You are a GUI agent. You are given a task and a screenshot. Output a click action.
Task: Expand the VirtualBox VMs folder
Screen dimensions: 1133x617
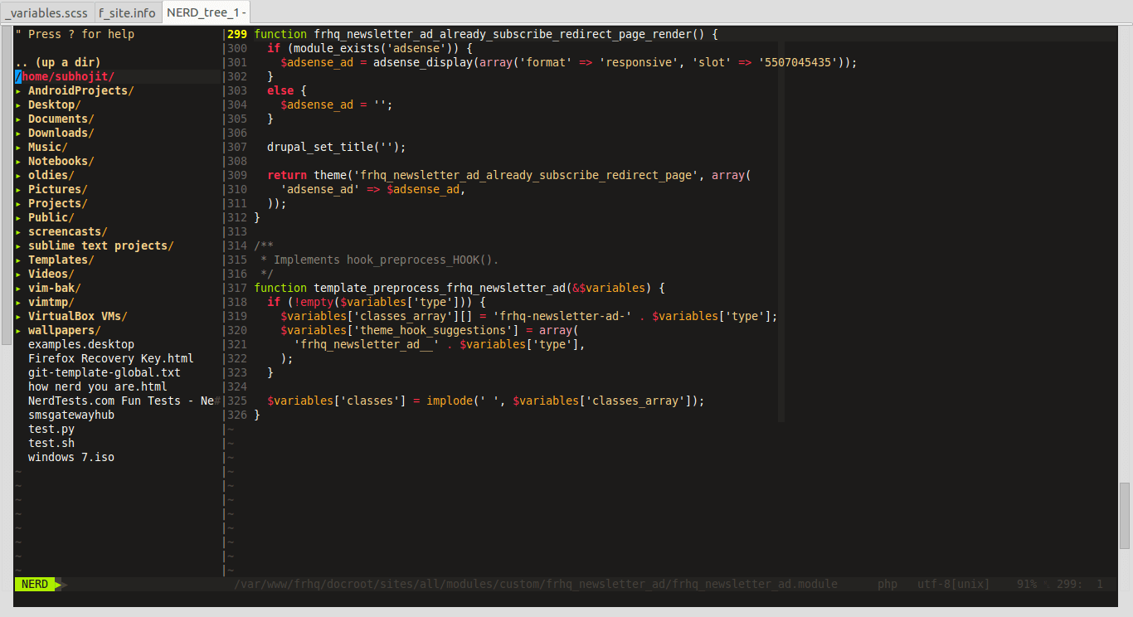pyautogui.click(x=76, y=316)
